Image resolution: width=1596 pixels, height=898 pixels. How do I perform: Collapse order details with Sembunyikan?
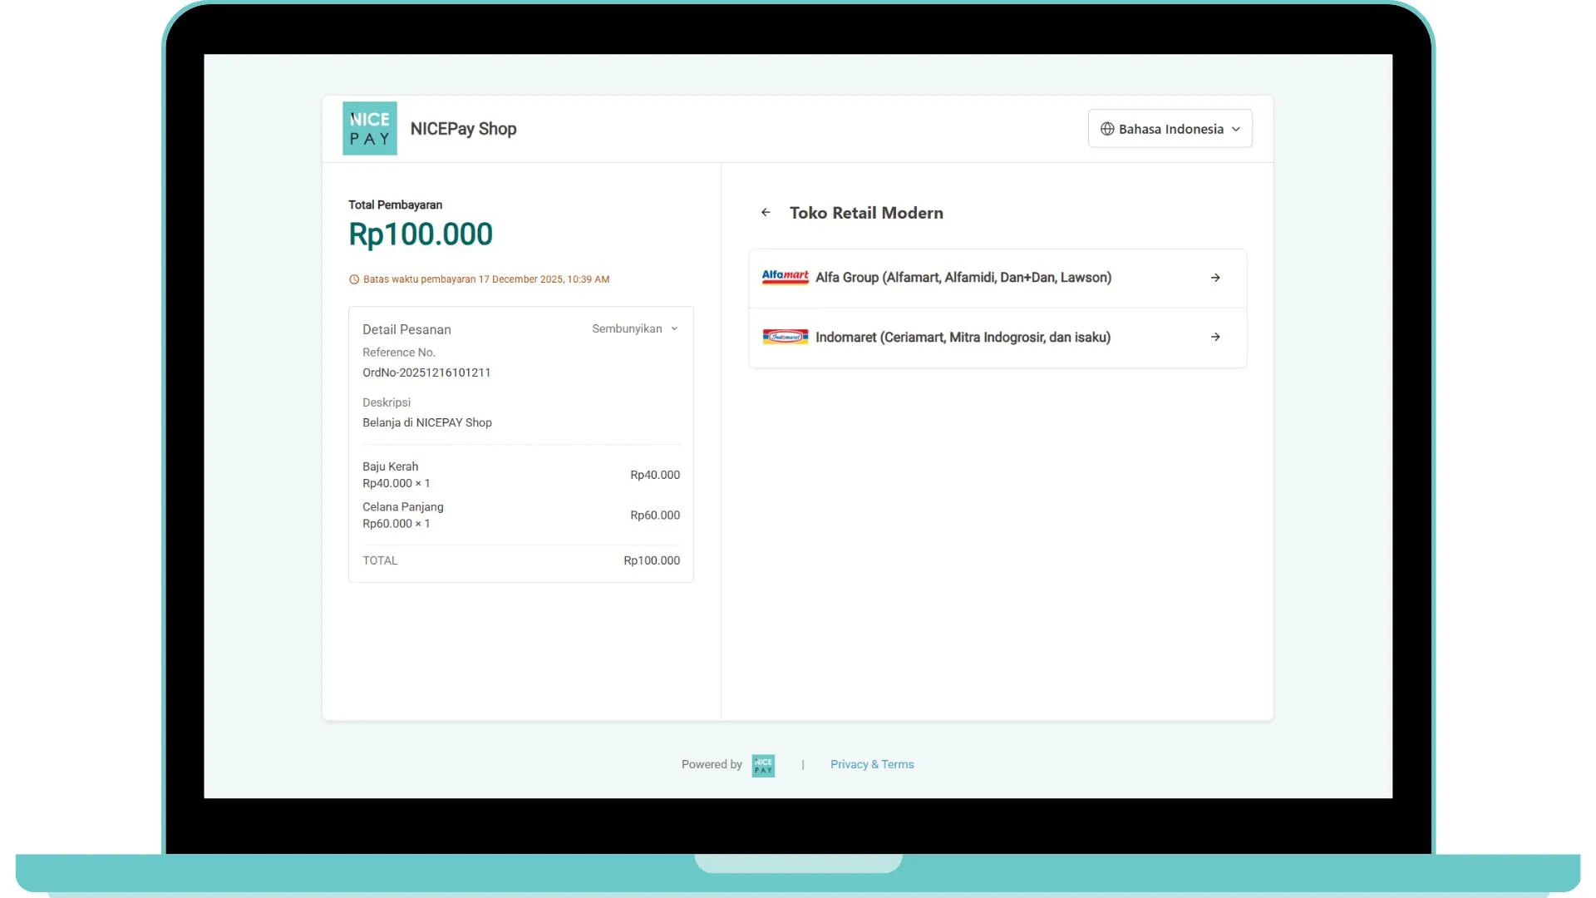[x=635, y=329]
